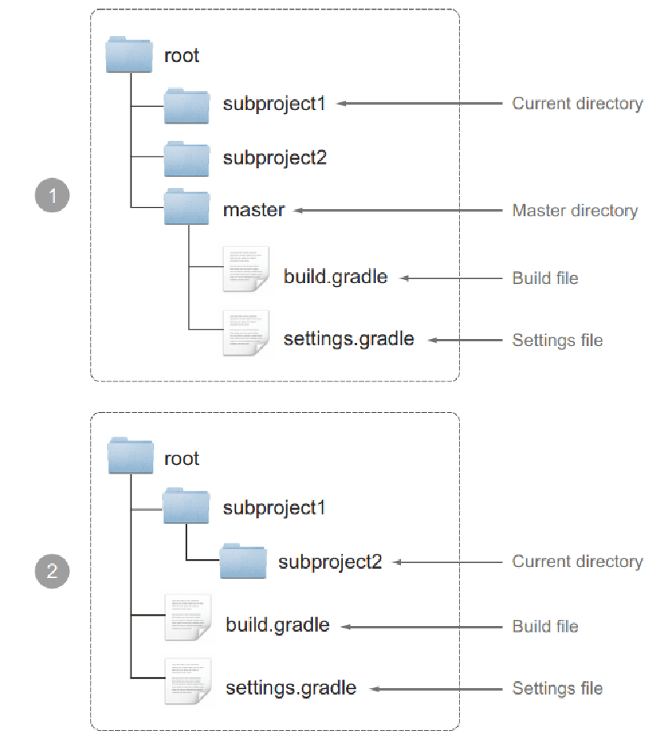Select the Build file label in diagram 1
The width and height of the screenshot is (663, 748).
[545, 278]
